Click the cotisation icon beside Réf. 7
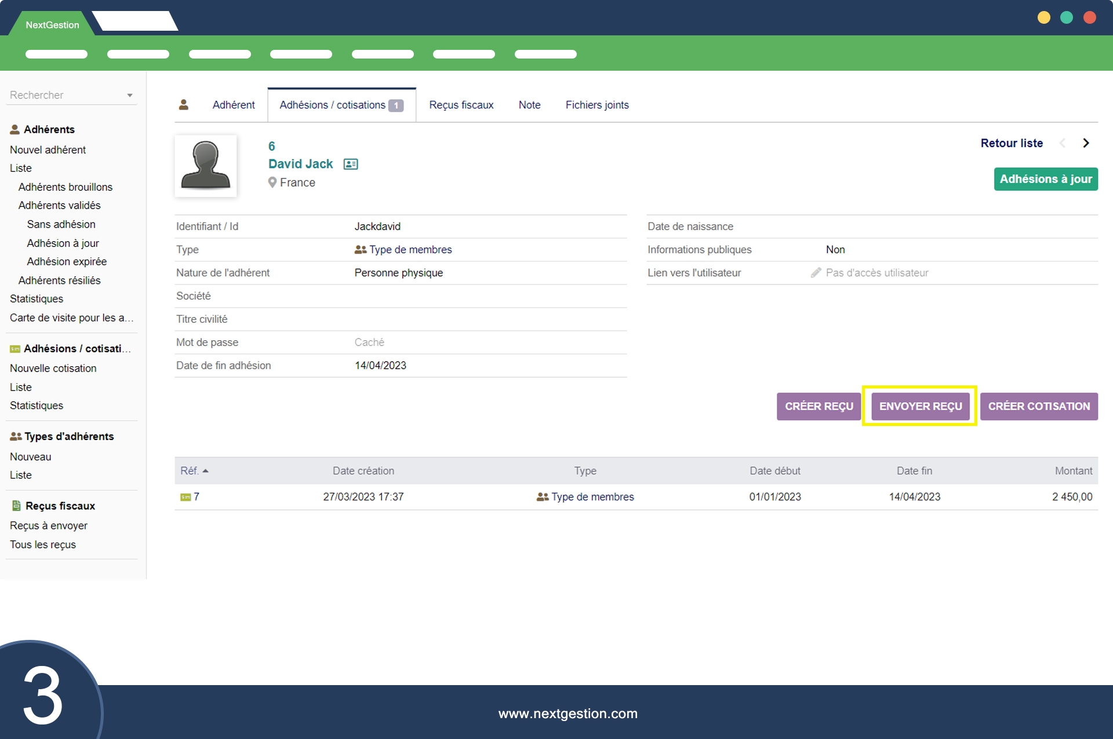The height and width of the screenshot is (739, 1113). click(x=185, y=497)
